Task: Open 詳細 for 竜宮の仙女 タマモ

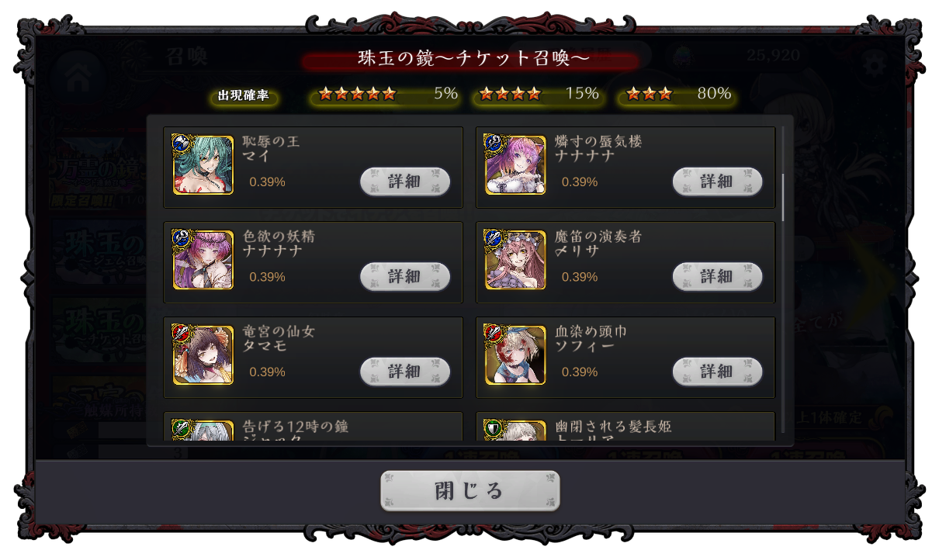Action: [405, 372]
